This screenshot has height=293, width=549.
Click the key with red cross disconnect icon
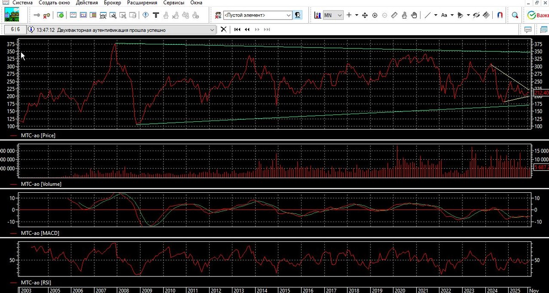47,15
